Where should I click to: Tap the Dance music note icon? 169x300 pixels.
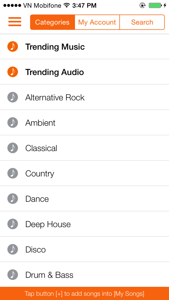[13, 199]
